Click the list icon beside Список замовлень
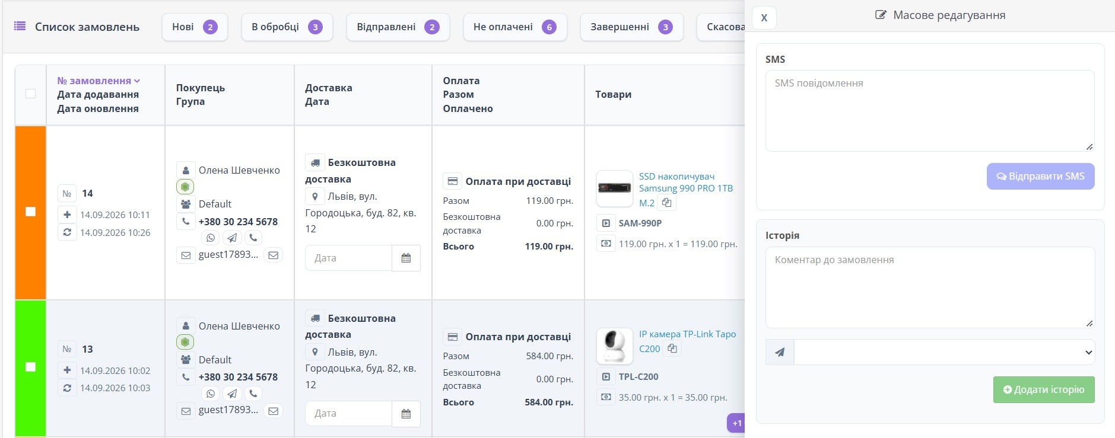 pyautogui.click(x=20, y=26)
